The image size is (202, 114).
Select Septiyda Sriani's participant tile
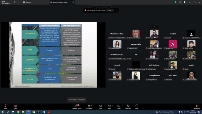click(136, 75)
